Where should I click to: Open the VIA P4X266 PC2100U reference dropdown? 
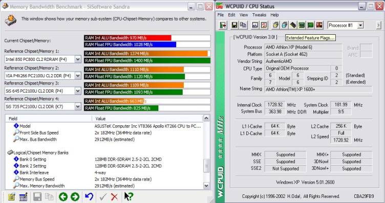[x=78, y=76]
